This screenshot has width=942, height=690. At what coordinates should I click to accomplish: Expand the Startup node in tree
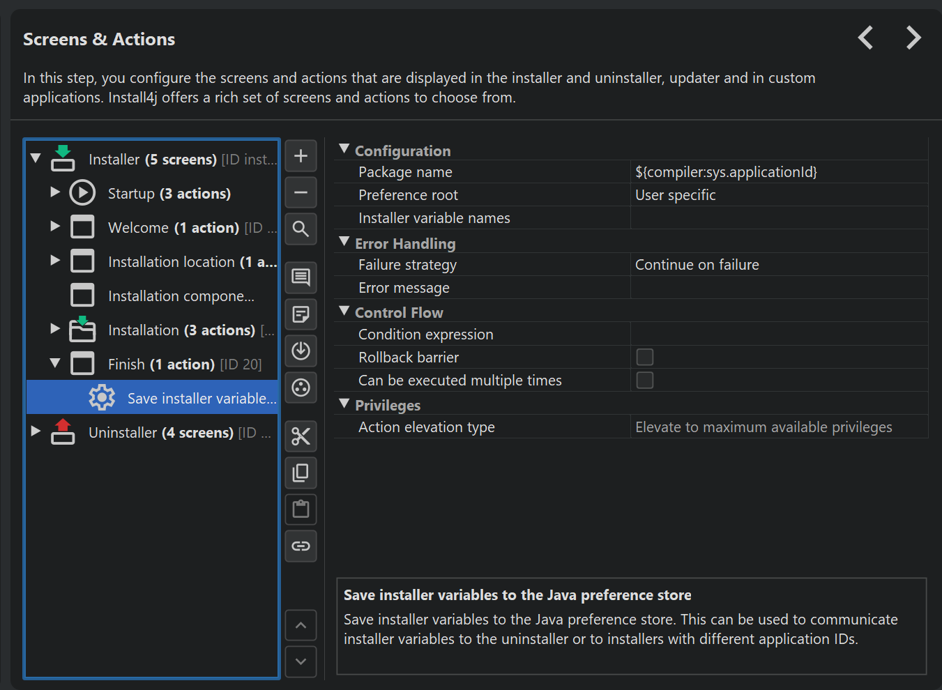click(x=55, y=192)
